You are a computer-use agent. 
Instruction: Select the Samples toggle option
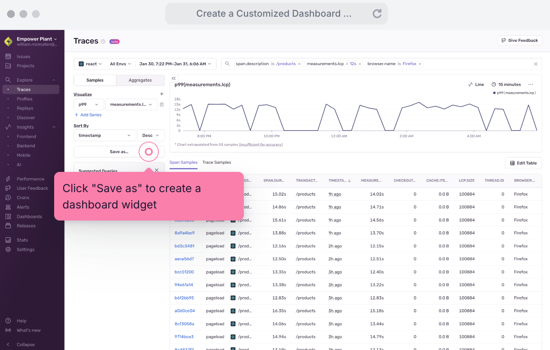coord(95,80)
